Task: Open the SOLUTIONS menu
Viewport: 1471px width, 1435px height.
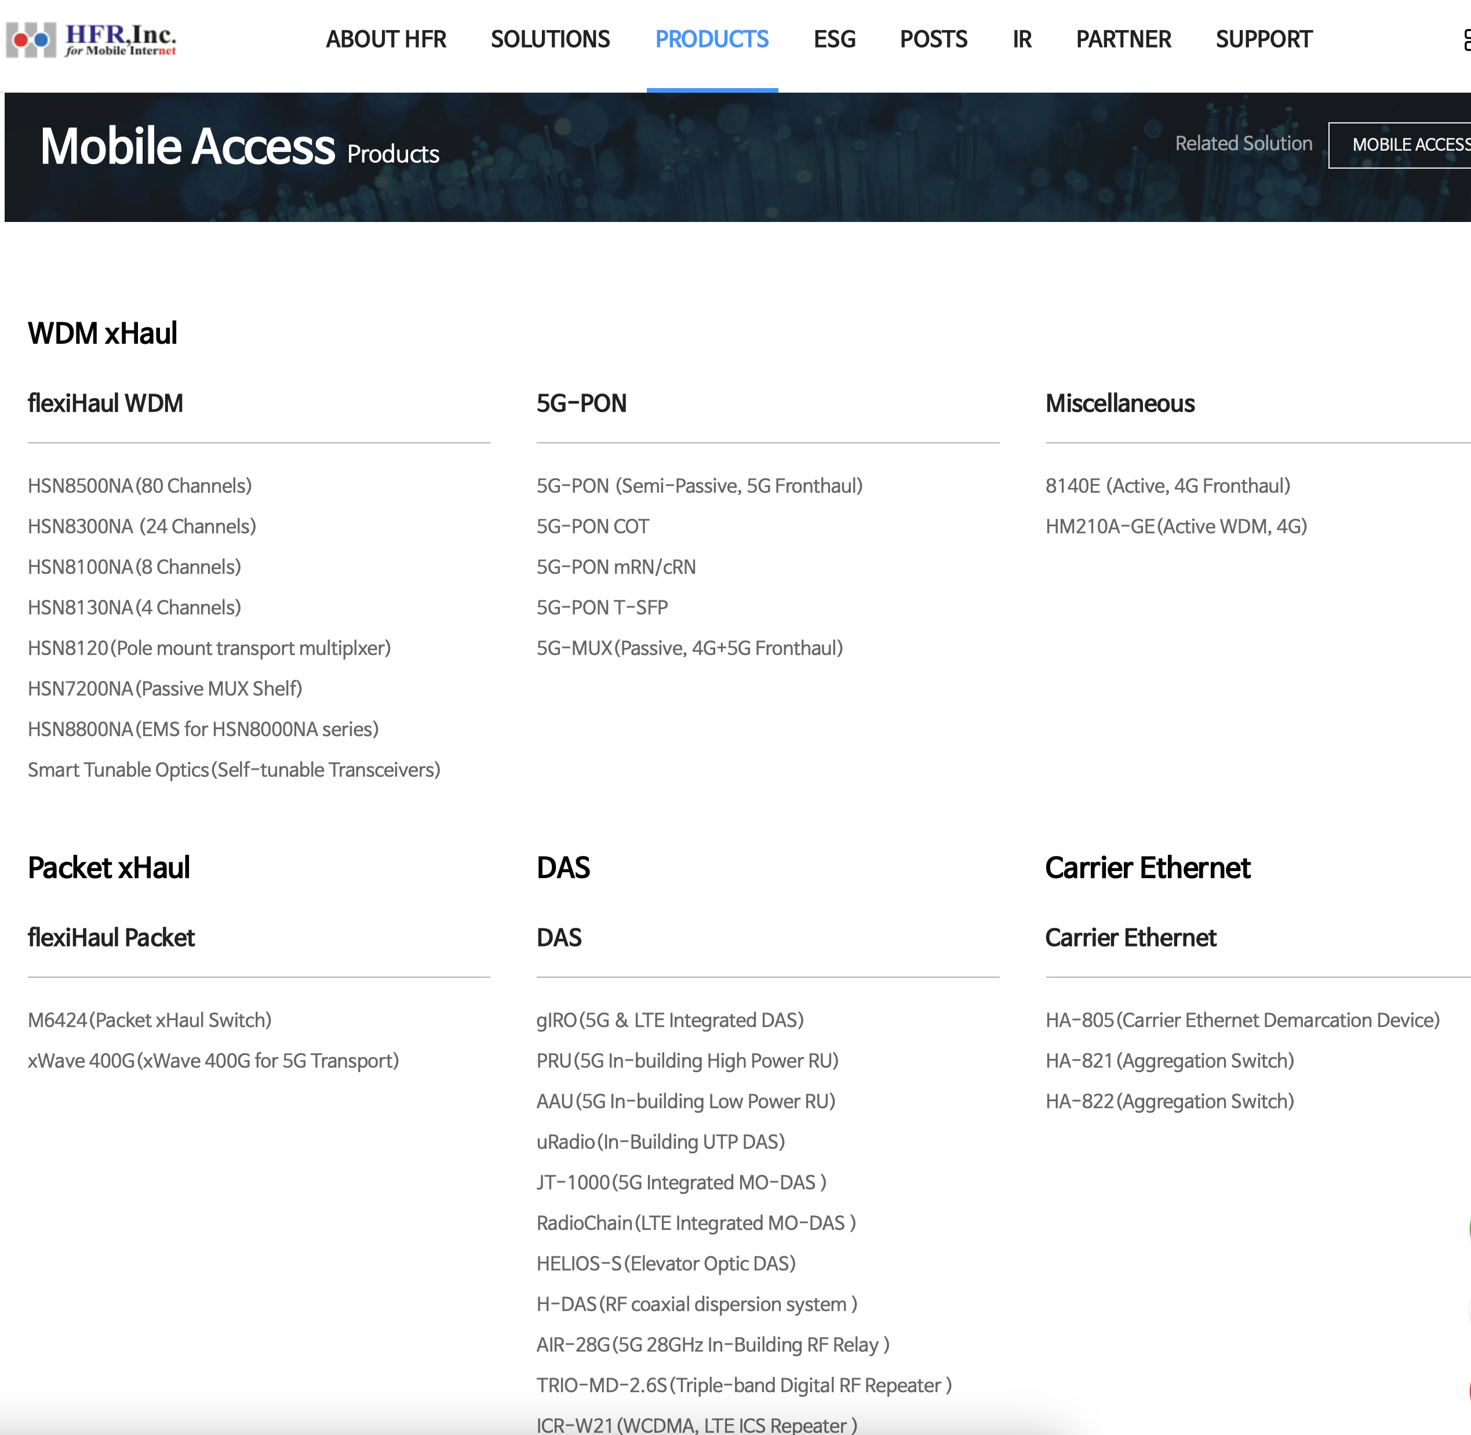Action: click(x=550, y=39)
